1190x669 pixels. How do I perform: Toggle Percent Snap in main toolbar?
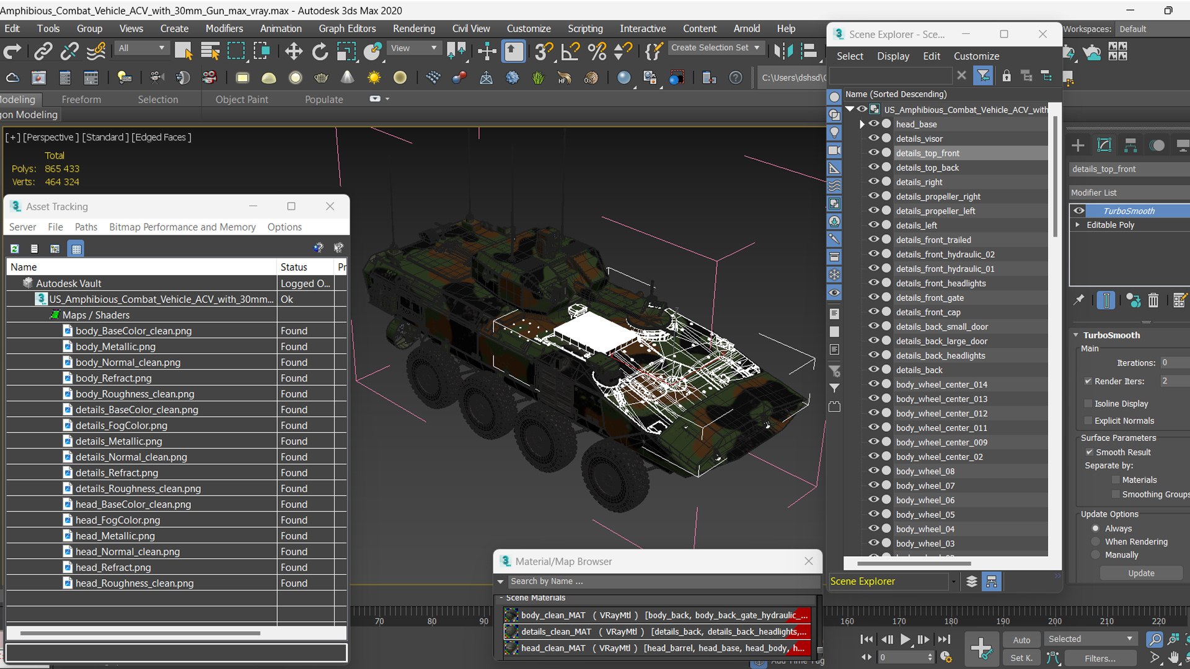click(597, 51)
